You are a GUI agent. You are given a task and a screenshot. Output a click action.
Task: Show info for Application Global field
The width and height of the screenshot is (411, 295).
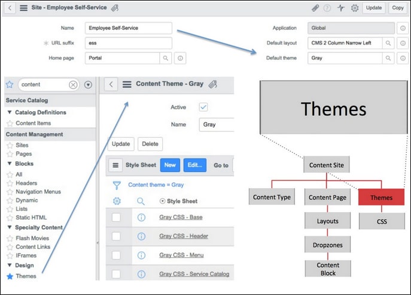tap(403, 28)
